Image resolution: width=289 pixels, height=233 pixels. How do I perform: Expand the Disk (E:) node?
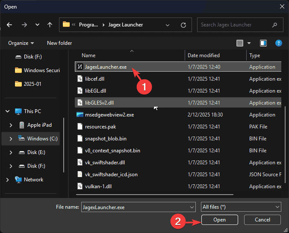click(11, 152)
